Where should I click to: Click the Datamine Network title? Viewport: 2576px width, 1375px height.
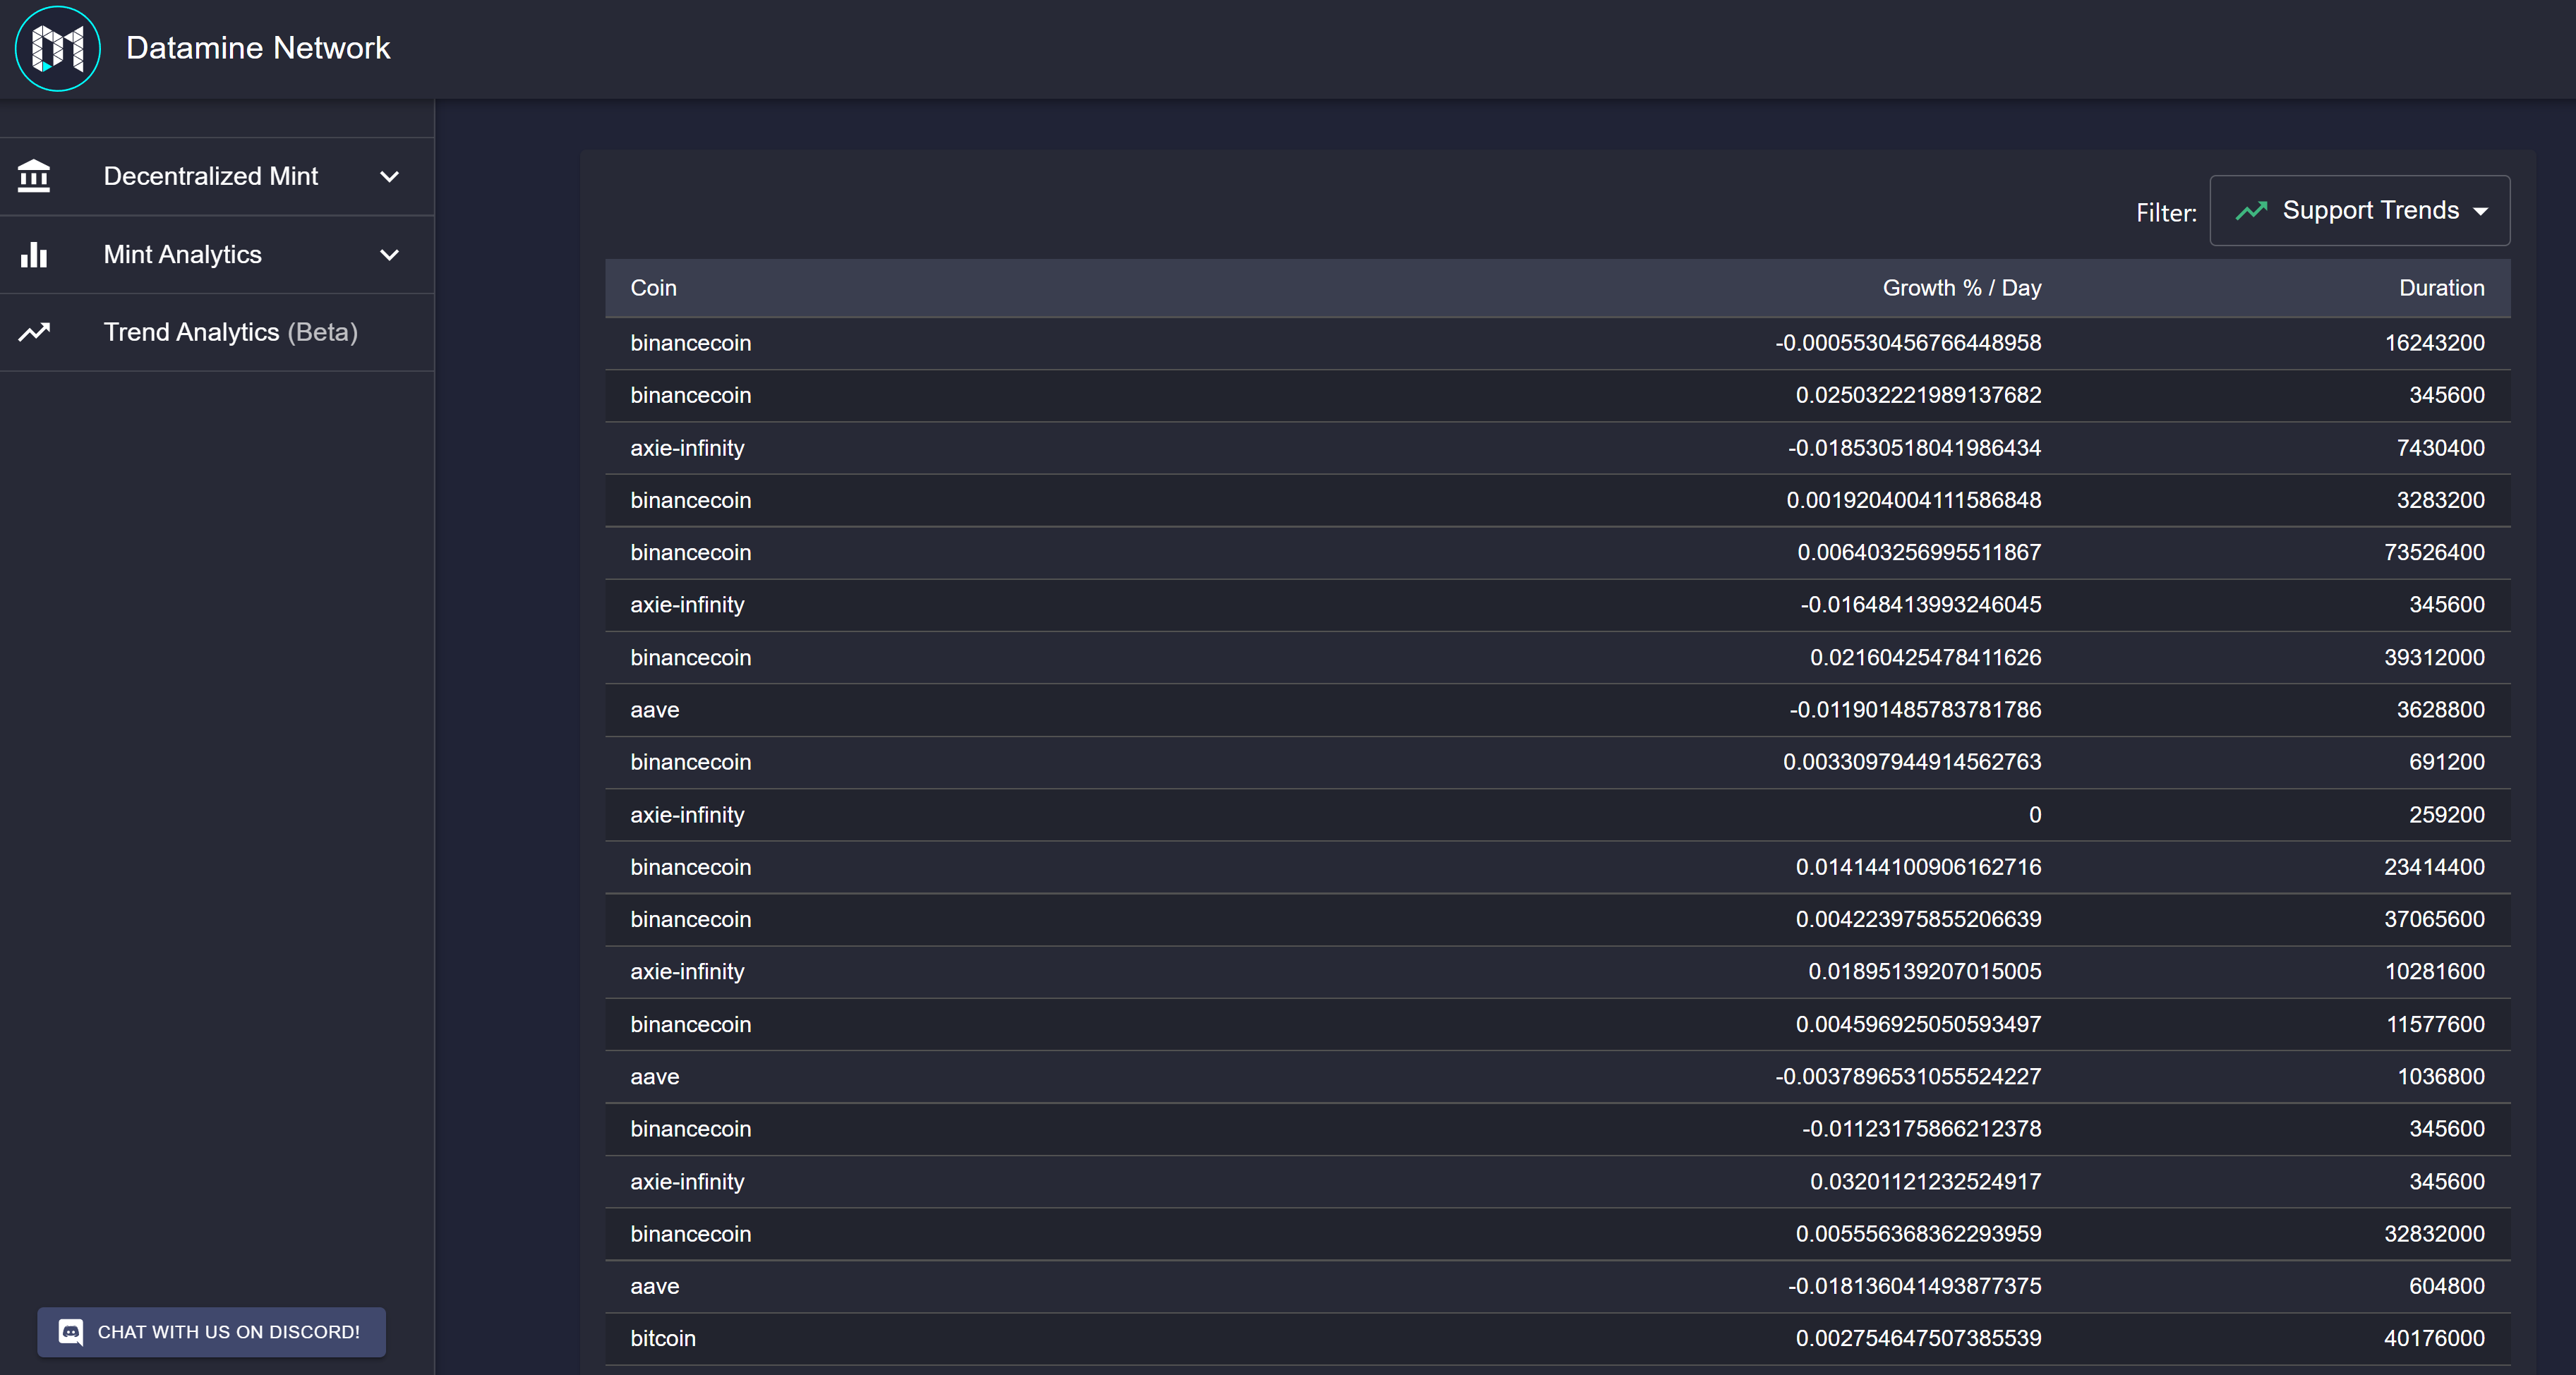tap(258, 48)
